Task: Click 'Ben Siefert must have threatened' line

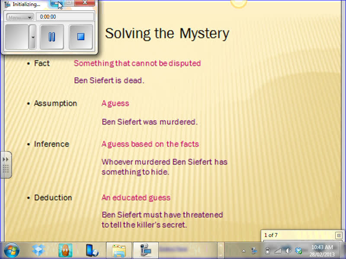Action: [163, 215]
